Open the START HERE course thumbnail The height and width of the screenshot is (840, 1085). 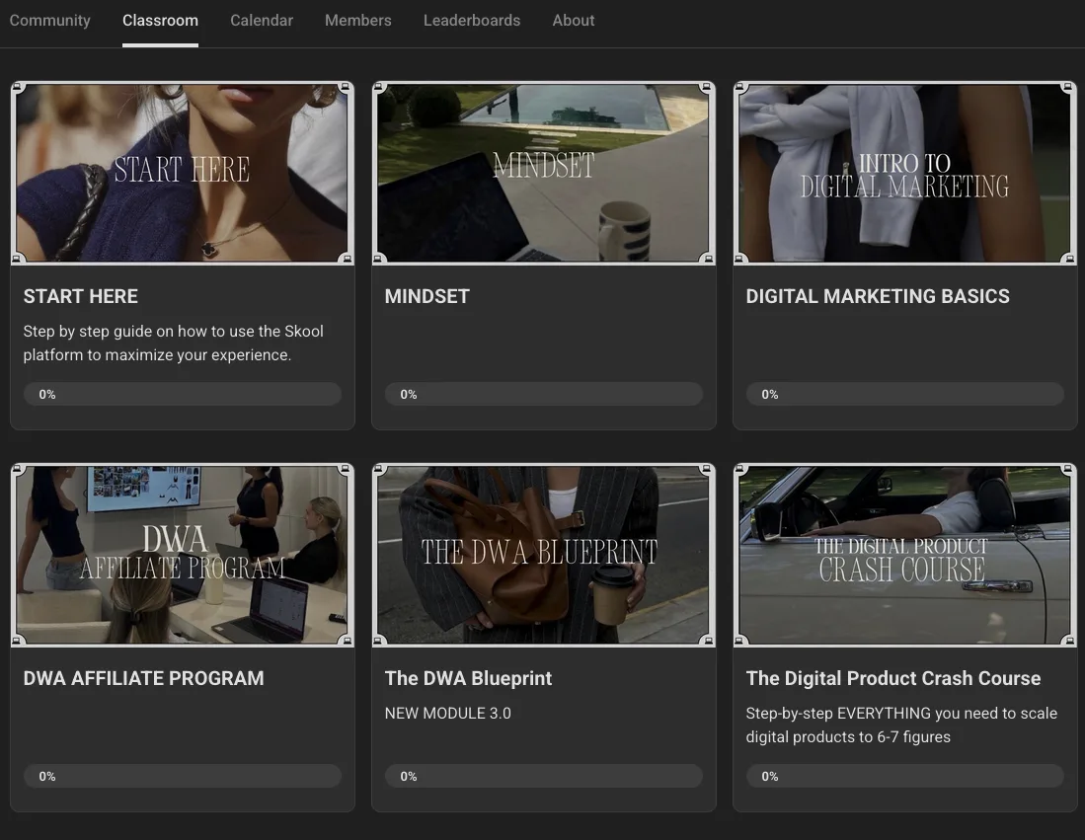pyautogui.click(x=183, y=173)
